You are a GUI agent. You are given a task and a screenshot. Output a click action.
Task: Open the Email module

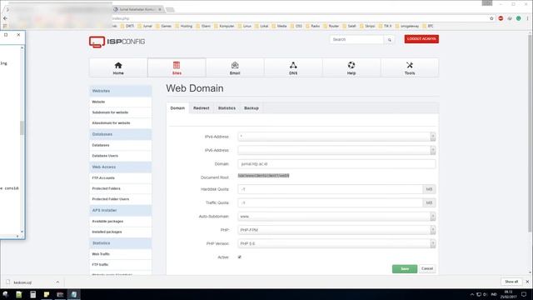235,67
